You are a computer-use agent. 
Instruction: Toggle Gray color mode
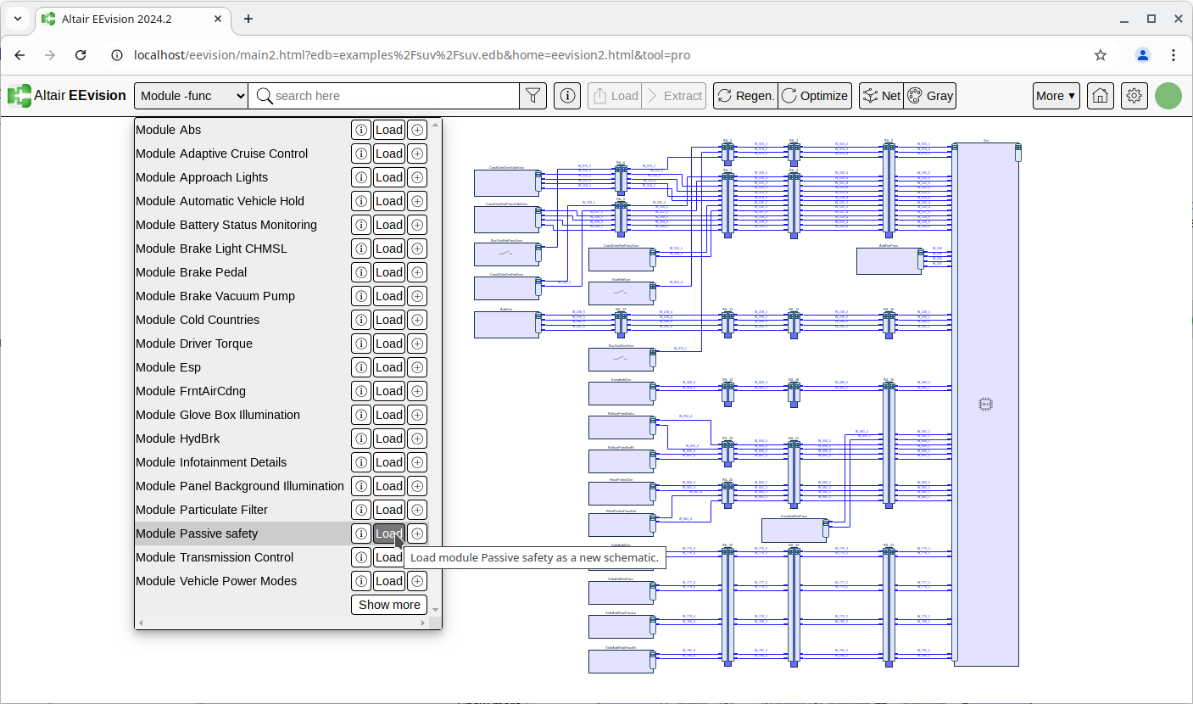930,96
